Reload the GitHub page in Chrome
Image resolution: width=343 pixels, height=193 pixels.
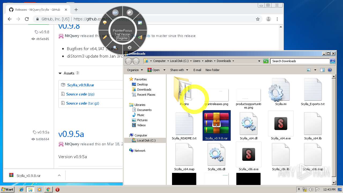pyautogui.click(x=27, y=19)
